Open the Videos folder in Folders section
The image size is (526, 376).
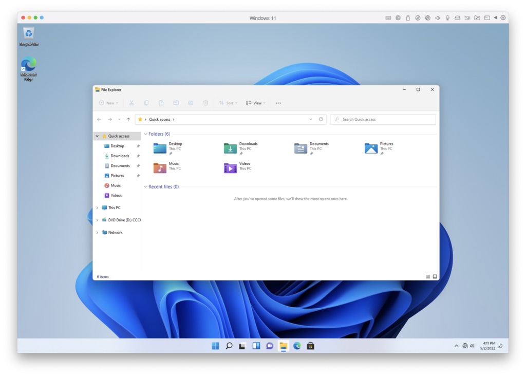pos(231,168)
